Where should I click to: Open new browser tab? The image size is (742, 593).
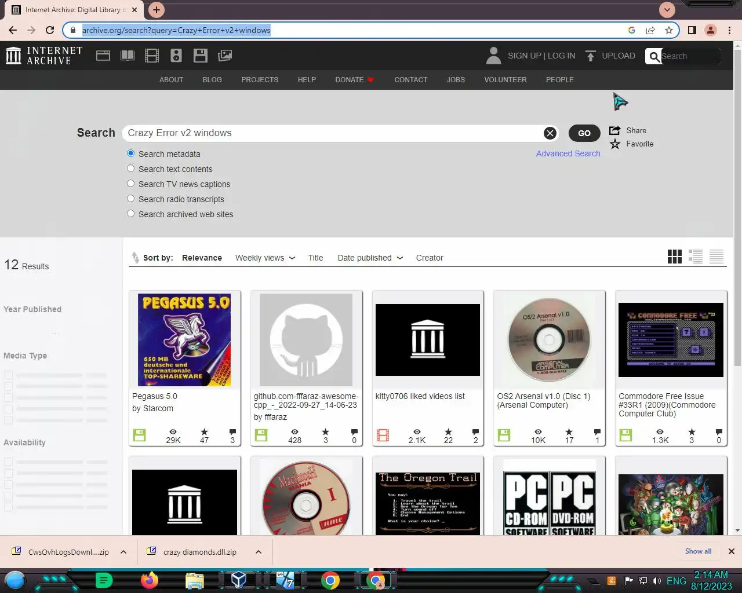(x=157, y=10)
